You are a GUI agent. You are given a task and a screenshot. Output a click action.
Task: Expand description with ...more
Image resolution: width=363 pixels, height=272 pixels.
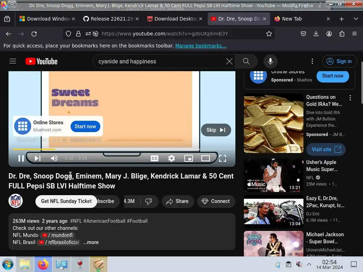coord(91,242)
